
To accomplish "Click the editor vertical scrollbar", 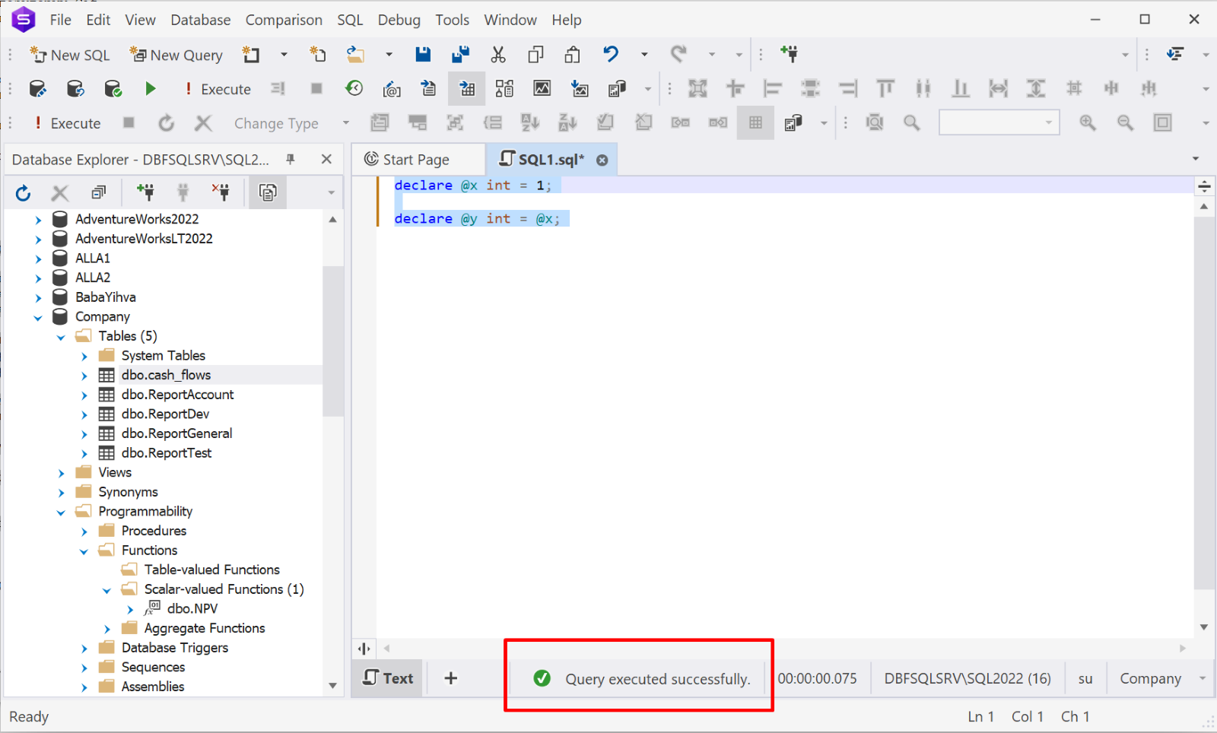I will (x=1203, y=403).
